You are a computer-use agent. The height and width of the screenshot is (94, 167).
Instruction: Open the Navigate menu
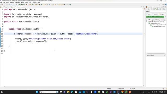(x=17, y=2)
